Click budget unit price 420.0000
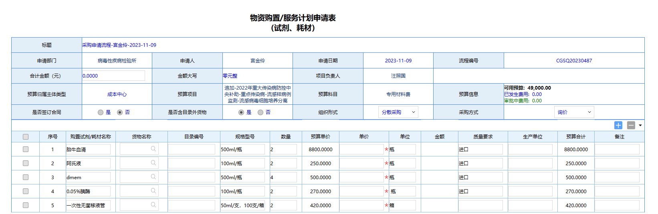 pos(321,205)
